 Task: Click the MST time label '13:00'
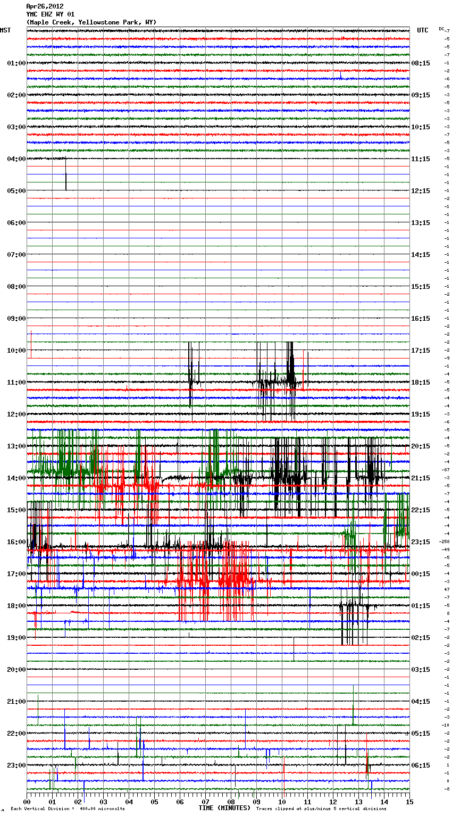coord(16,446)
